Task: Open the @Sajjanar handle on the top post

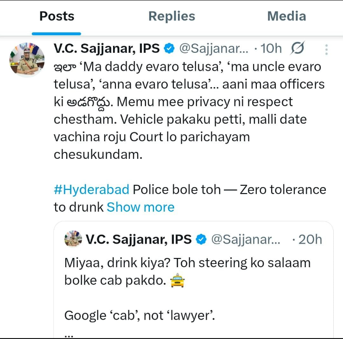Action: pos(214,48)
